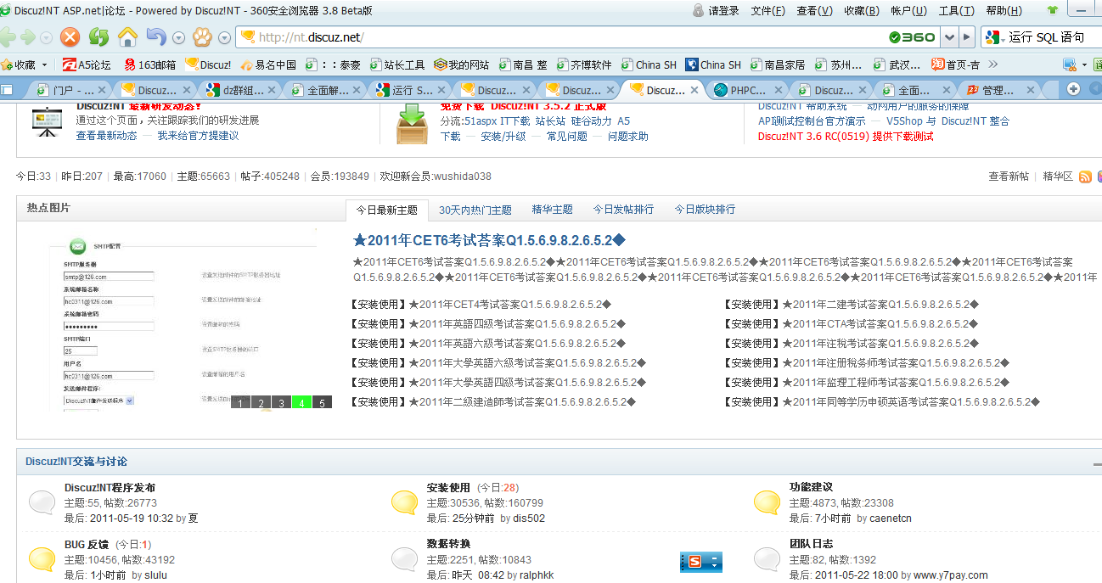
Task: Select hot image slide number 5
Action: point(322,403)
